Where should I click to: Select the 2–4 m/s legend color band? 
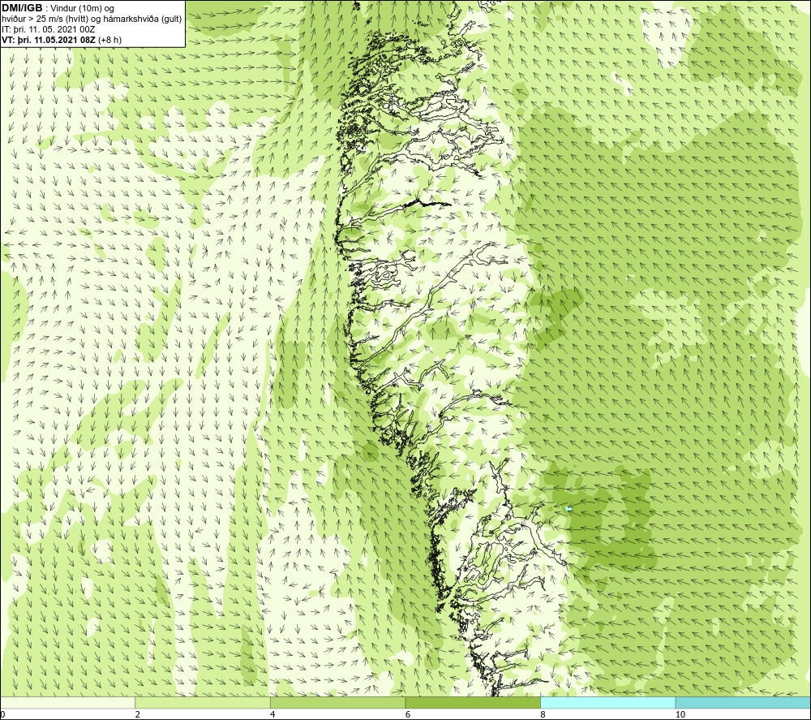point(203,702)
